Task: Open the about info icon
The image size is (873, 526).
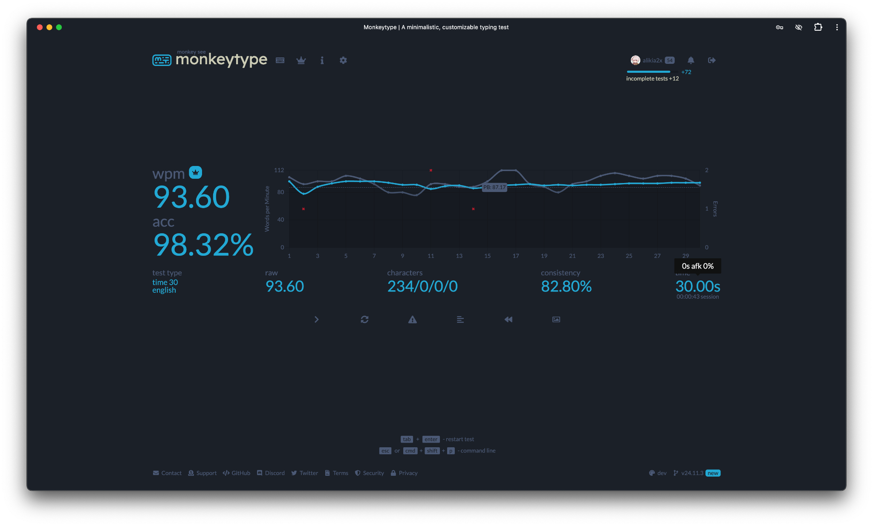Action: [x=322, y=60]
